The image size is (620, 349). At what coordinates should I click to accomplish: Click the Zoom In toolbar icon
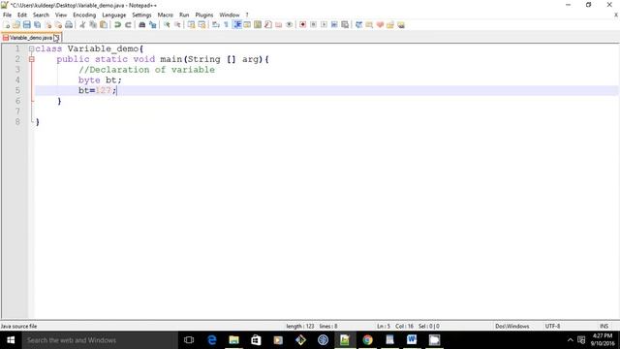point(167,24)
